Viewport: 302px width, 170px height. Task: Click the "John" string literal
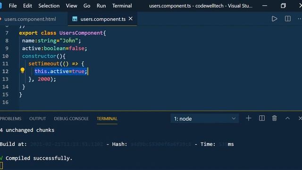(69, 41)
